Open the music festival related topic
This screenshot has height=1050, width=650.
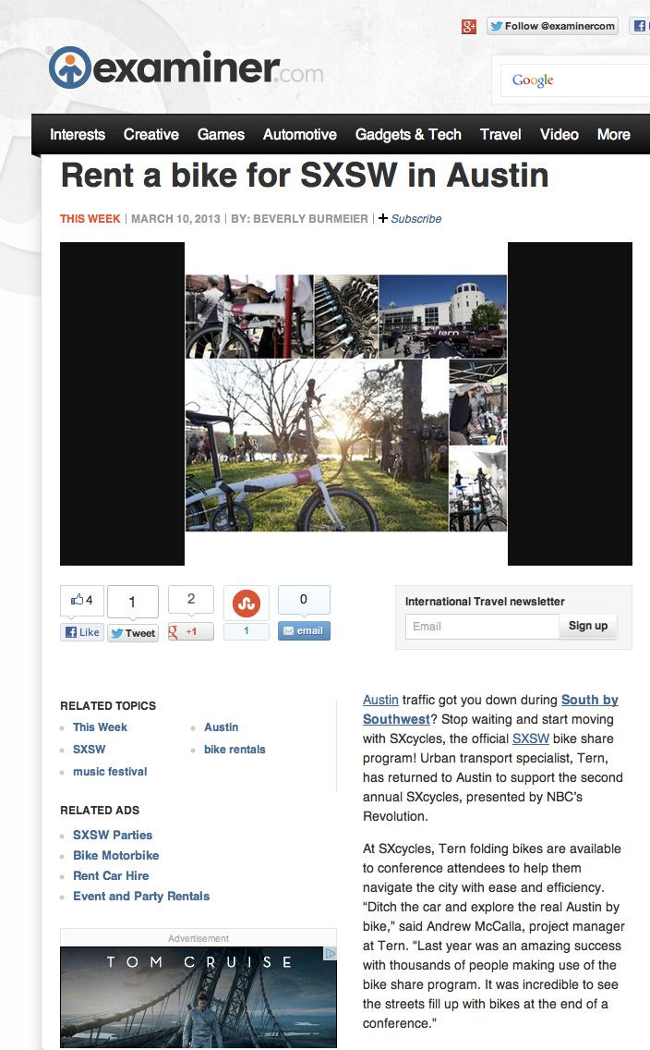pyautogui.click(x=110, y=772)
